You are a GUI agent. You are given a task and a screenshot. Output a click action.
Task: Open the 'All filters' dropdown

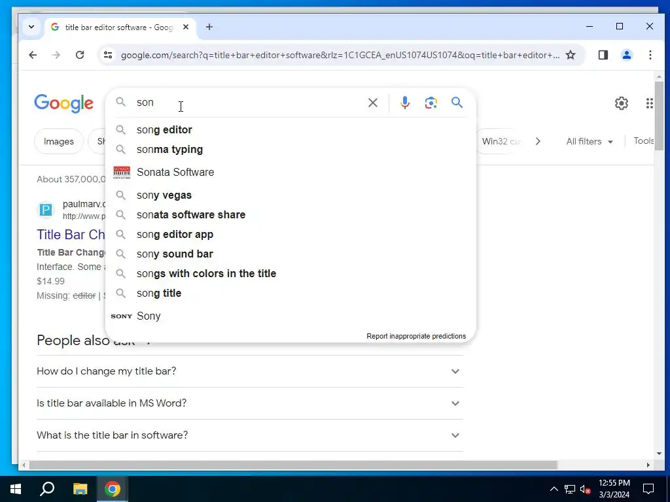[590, 141]
